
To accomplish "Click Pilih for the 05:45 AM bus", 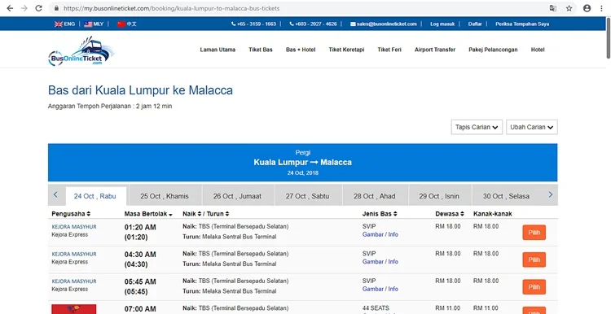I will coord(534,287).
